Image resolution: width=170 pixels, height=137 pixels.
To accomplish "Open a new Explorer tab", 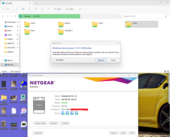I will 36,3.
